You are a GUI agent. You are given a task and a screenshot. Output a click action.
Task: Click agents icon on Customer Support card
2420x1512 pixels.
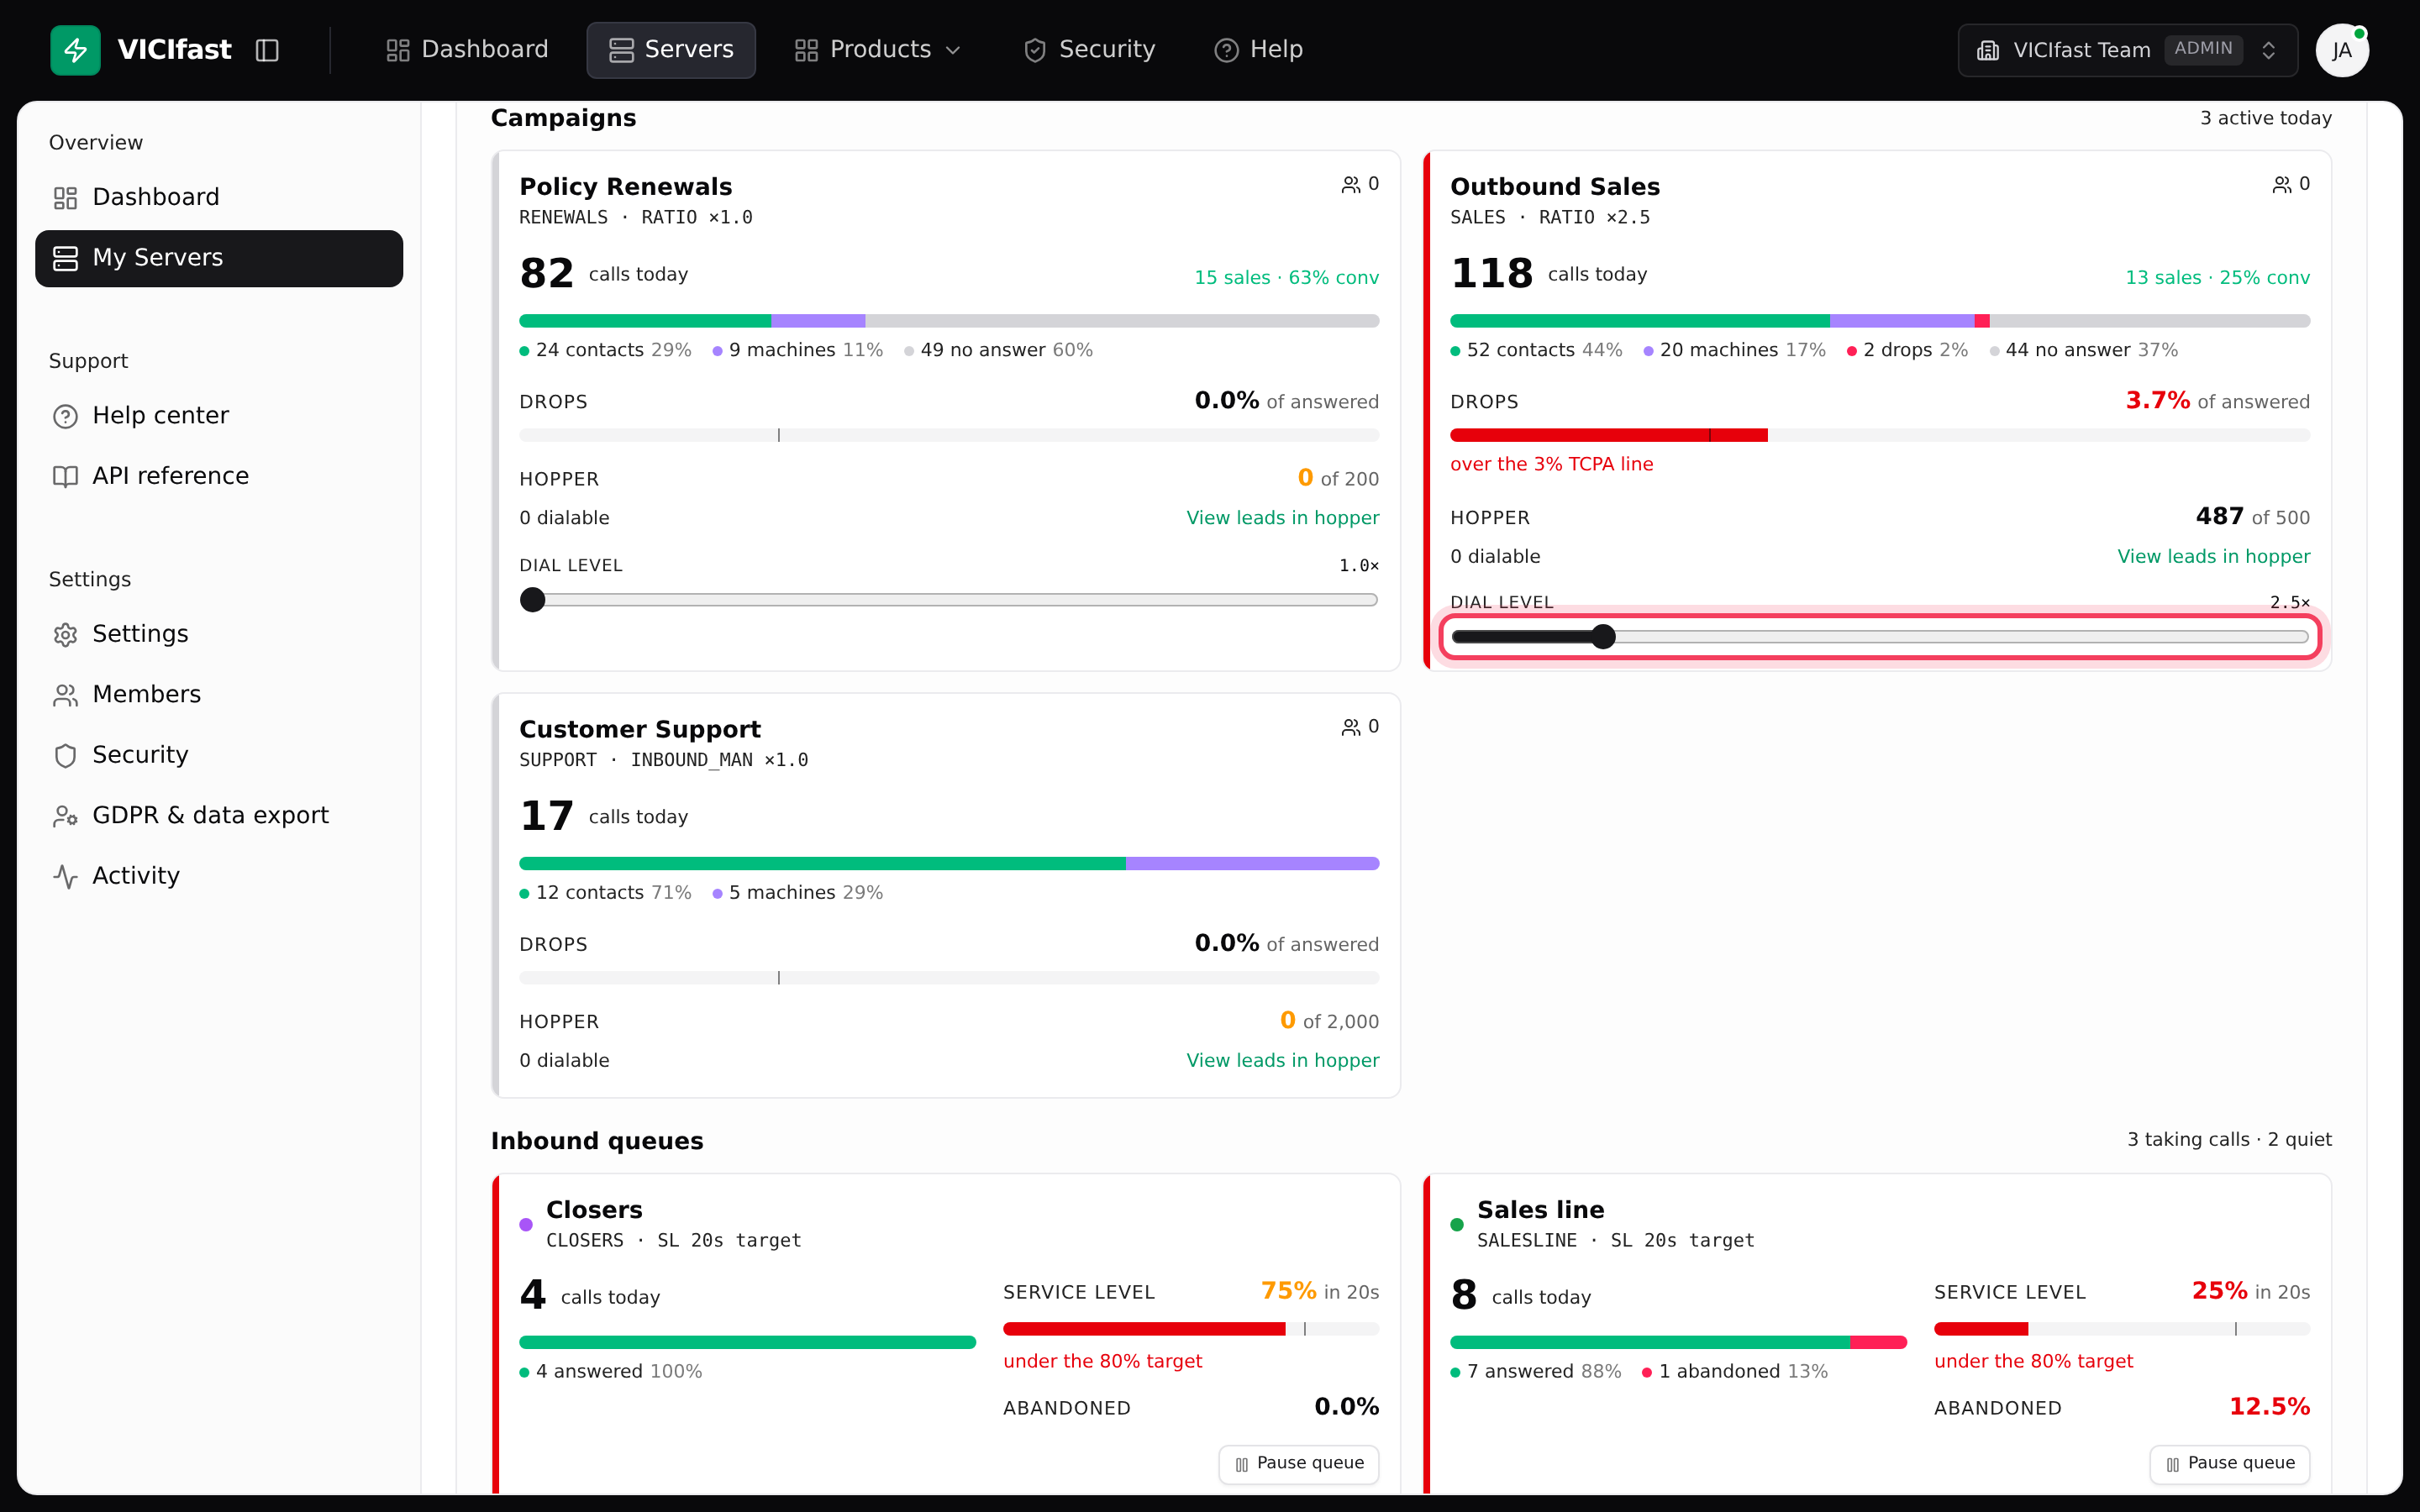pos(1351,727)
